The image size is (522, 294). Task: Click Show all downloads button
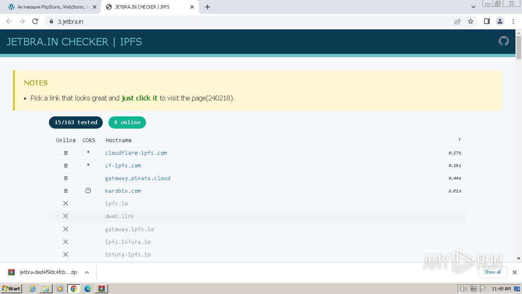pos(493,272)
